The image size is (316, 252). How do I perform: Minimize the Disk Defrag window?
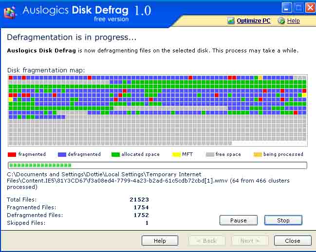point(287,8)
